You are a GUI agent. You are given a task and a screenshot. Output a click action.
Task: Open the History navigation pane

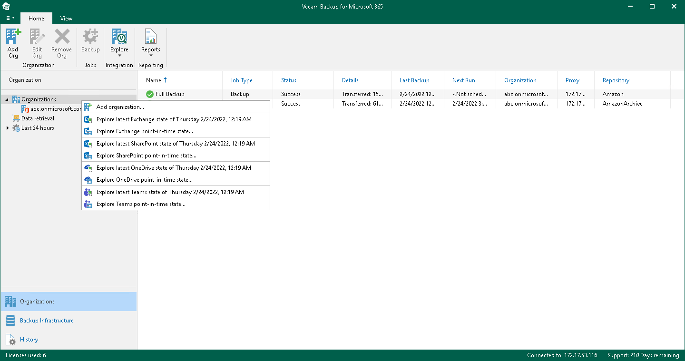point(68,340)
